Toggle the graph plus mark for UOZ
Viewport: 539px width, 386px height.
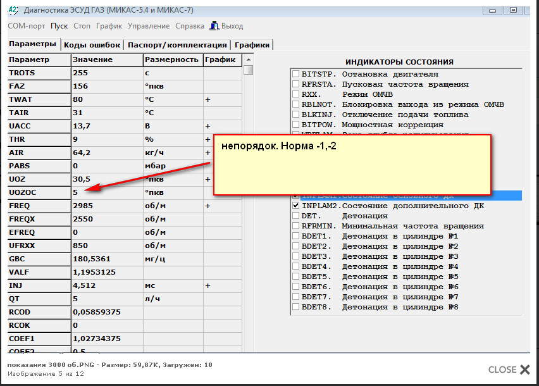[x=208, y=180]
